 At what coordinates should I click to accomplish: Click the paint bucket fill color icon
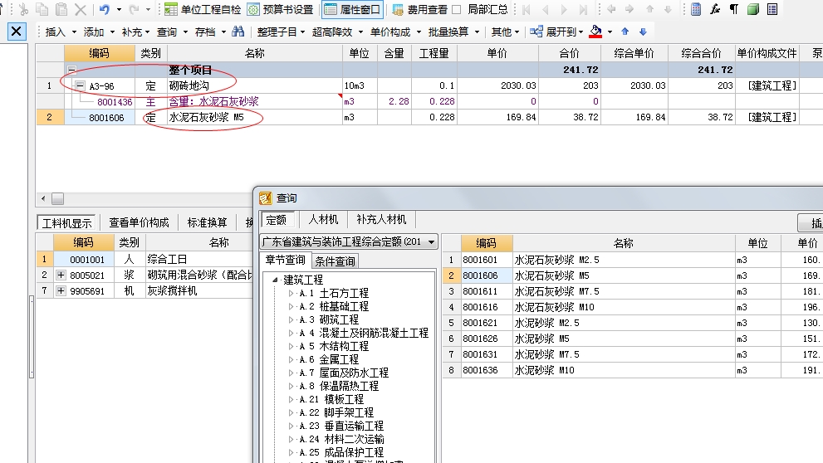(x=595, y=32)
